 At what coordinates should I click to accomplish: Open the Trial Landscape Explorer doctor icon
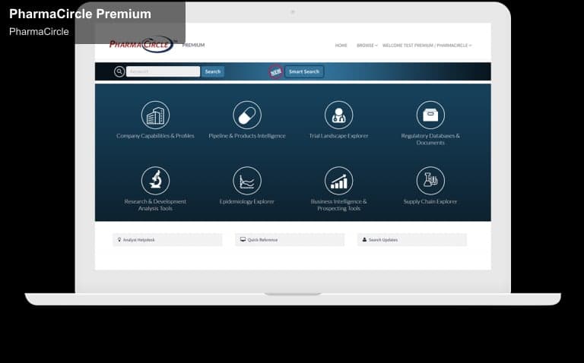tap(338, 115)
